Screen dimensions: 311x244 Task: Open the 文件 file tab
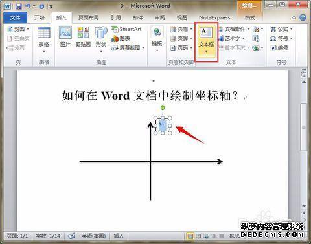tap(16, 17)
